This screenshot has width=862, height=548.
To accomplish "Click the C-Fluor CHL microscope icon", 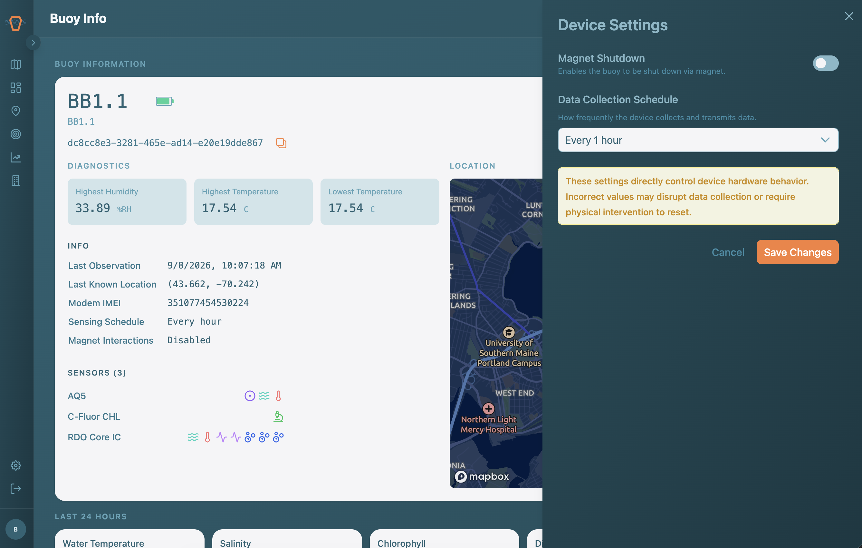I will 279,416.
